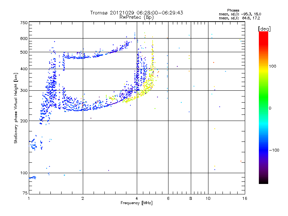Select the 'mean, sd,O: -95.3, 15.0' text
This screenshot has width=288, height=216.
[240, 14]
